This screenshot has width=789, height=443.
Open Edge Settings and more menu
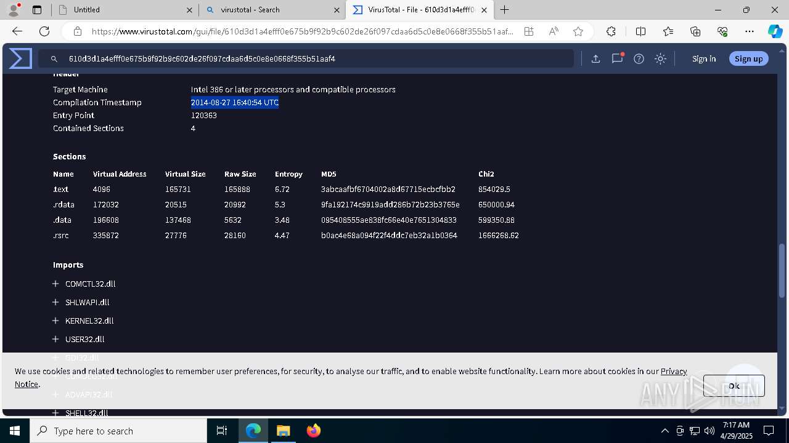click(750, 31)
